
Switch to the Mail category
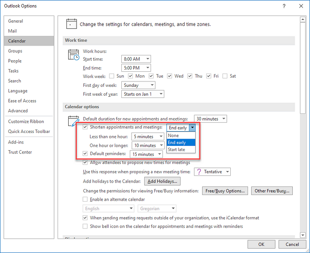12,31
